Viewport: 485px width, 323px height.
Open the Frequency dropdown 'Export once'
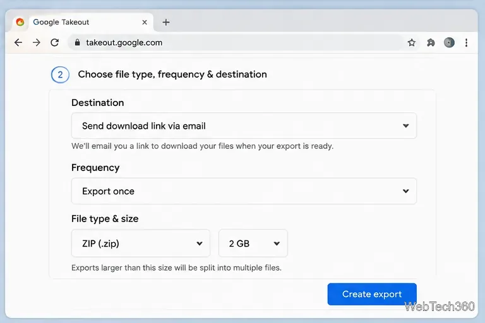pos(244,191)
